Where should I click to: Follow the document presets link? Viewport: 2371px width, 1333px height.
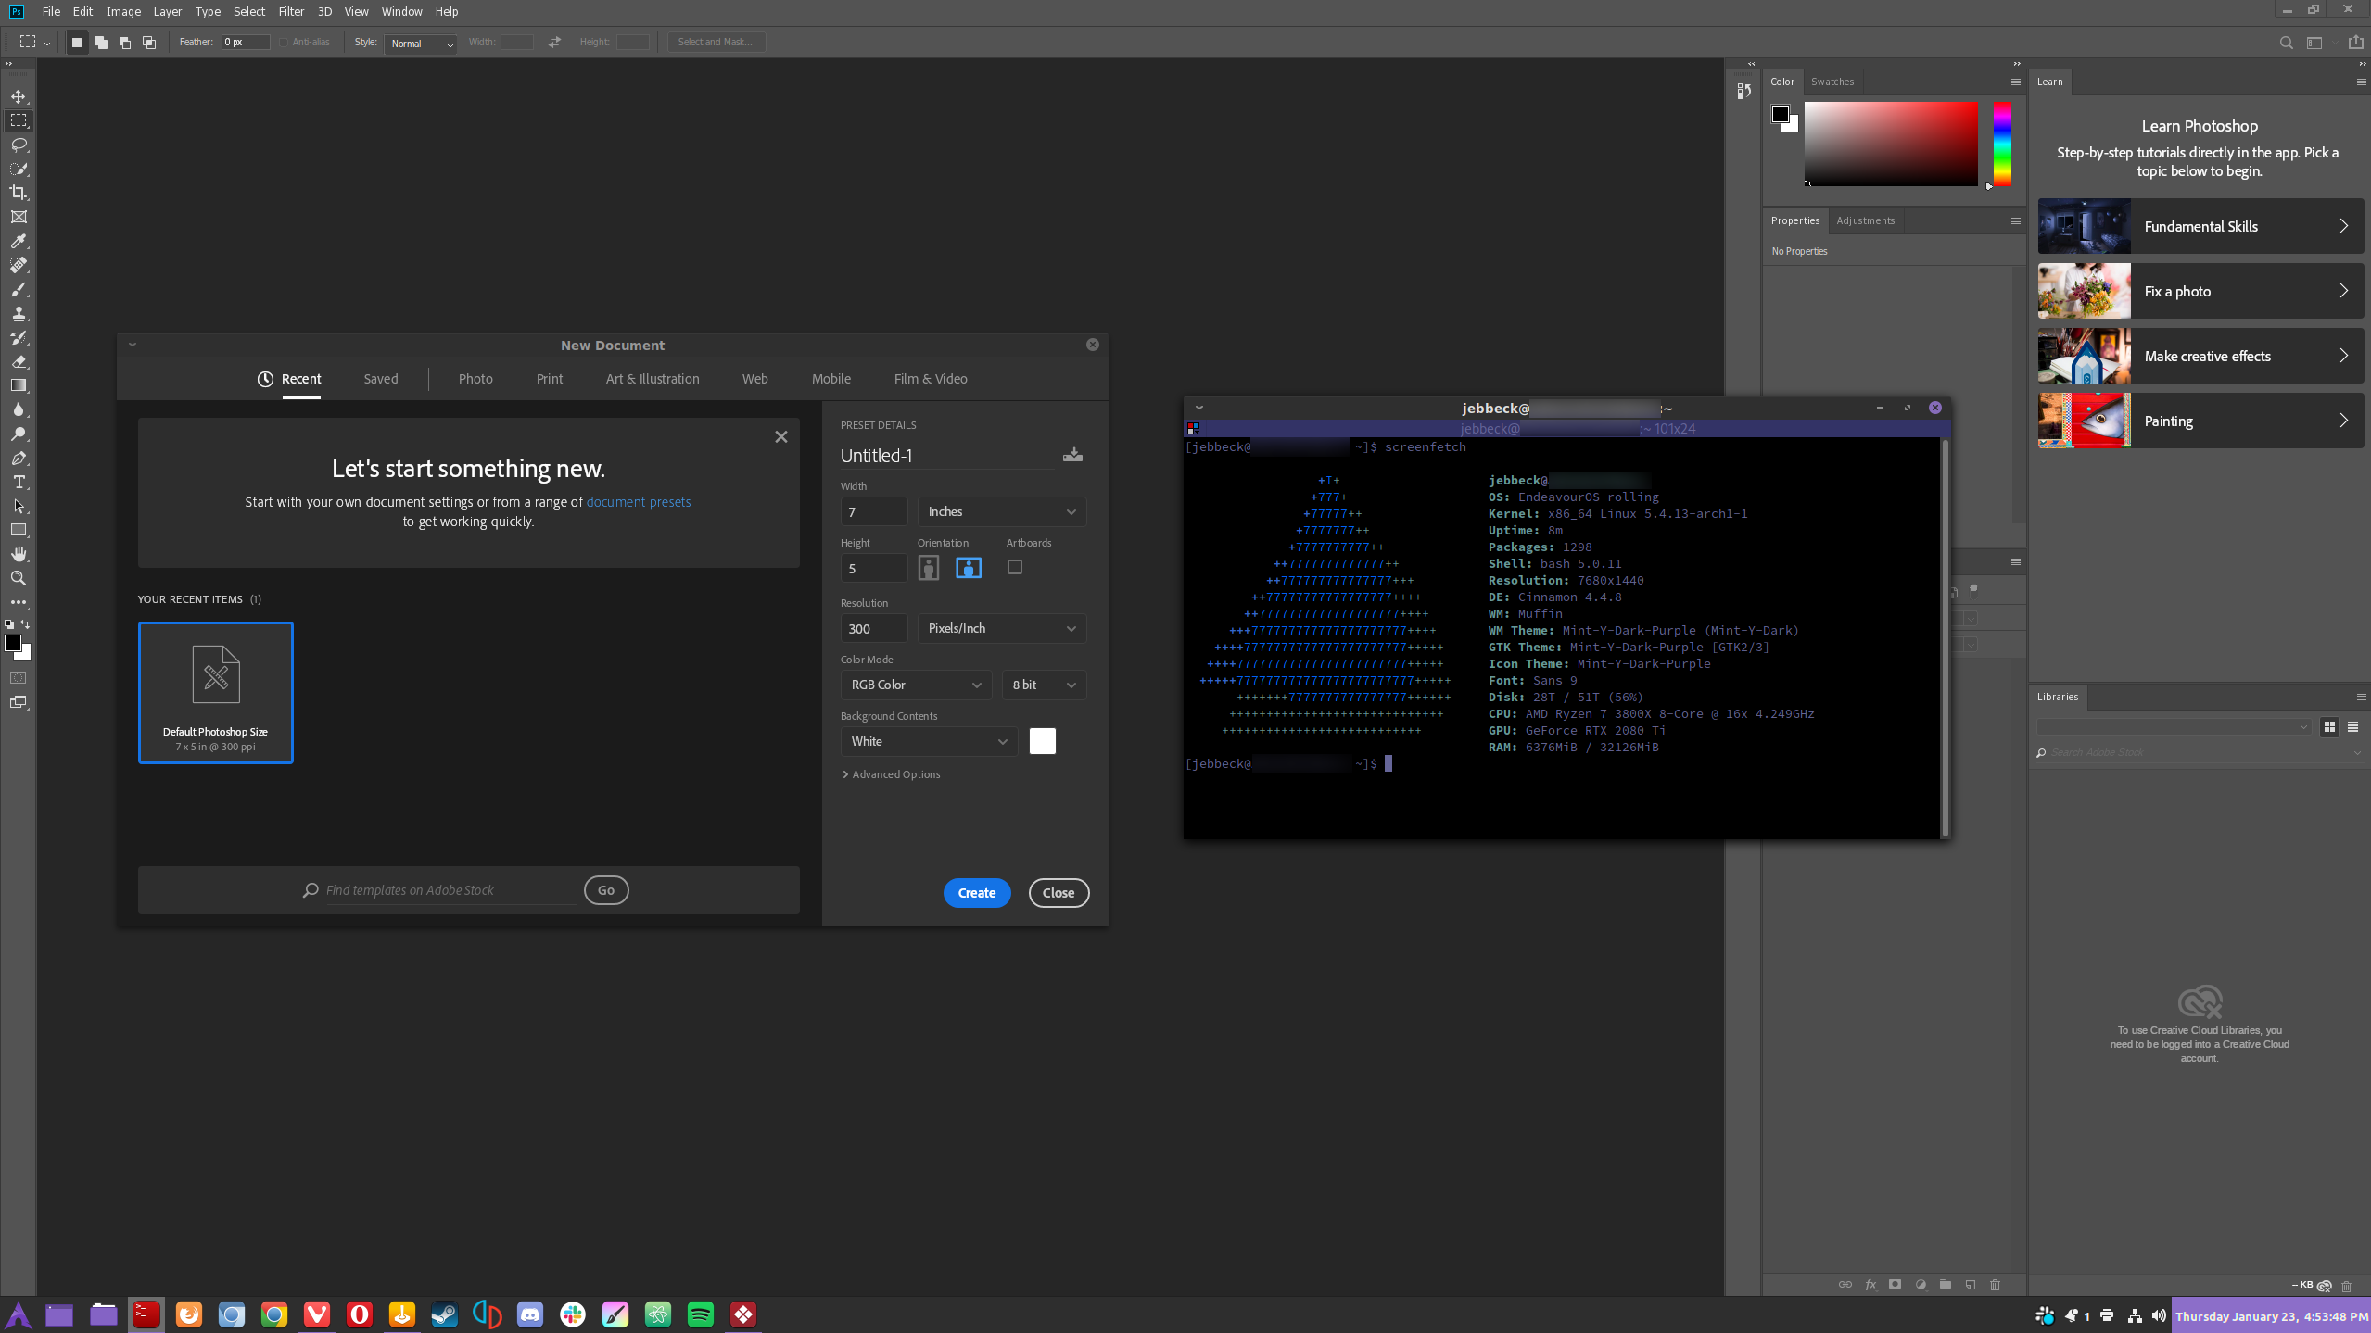639,502
